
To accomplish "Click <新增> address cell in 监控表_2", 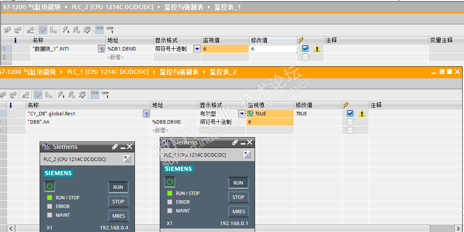I will coord(175,130).
